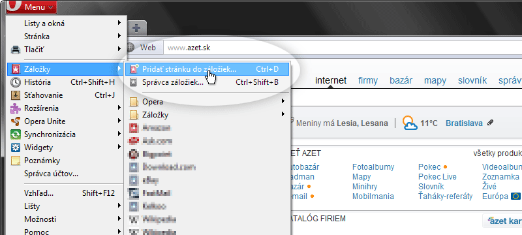522x235 pixels.
Task: Open the Slovník link in product list
Action: 431,187
